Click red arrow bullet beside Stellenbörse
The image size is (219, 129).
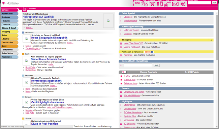click(x=121, y=105)
